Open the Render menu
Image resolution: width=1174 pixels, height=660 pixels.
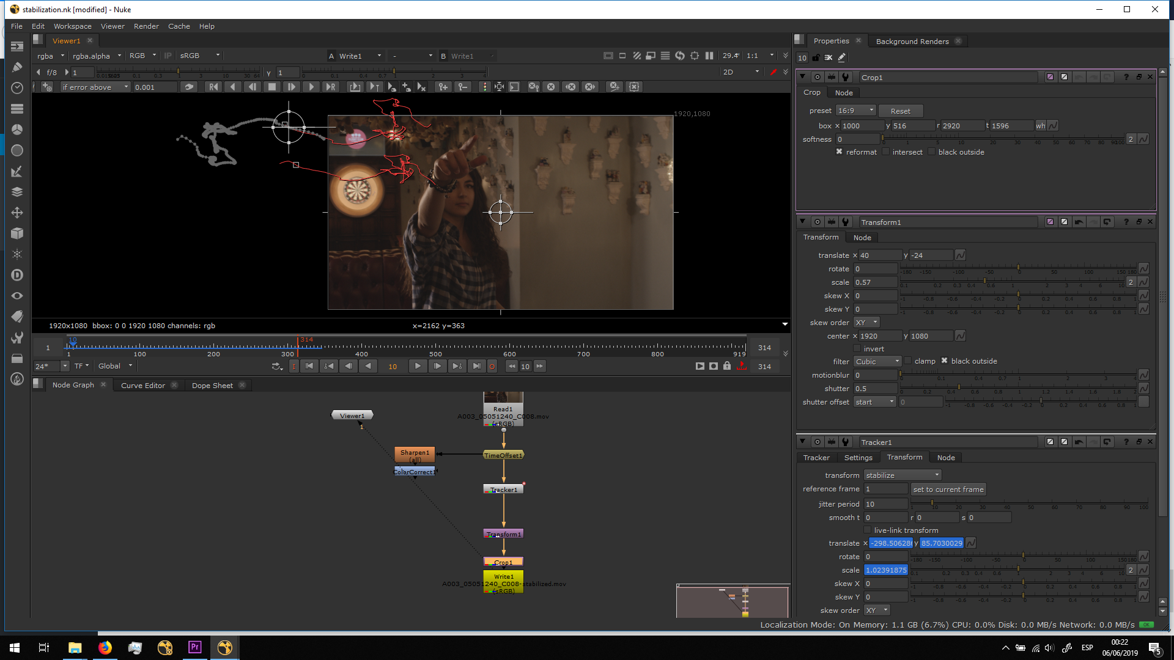(146, 26)
